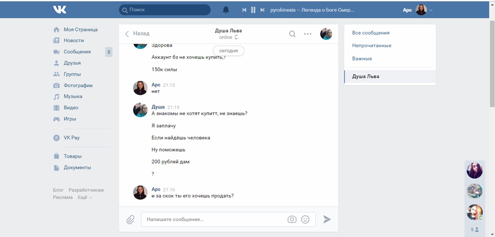
Task: Open the notifications bell
Action: (226, 10)
